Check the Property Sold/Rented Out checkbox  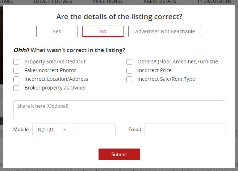point(16,62)
